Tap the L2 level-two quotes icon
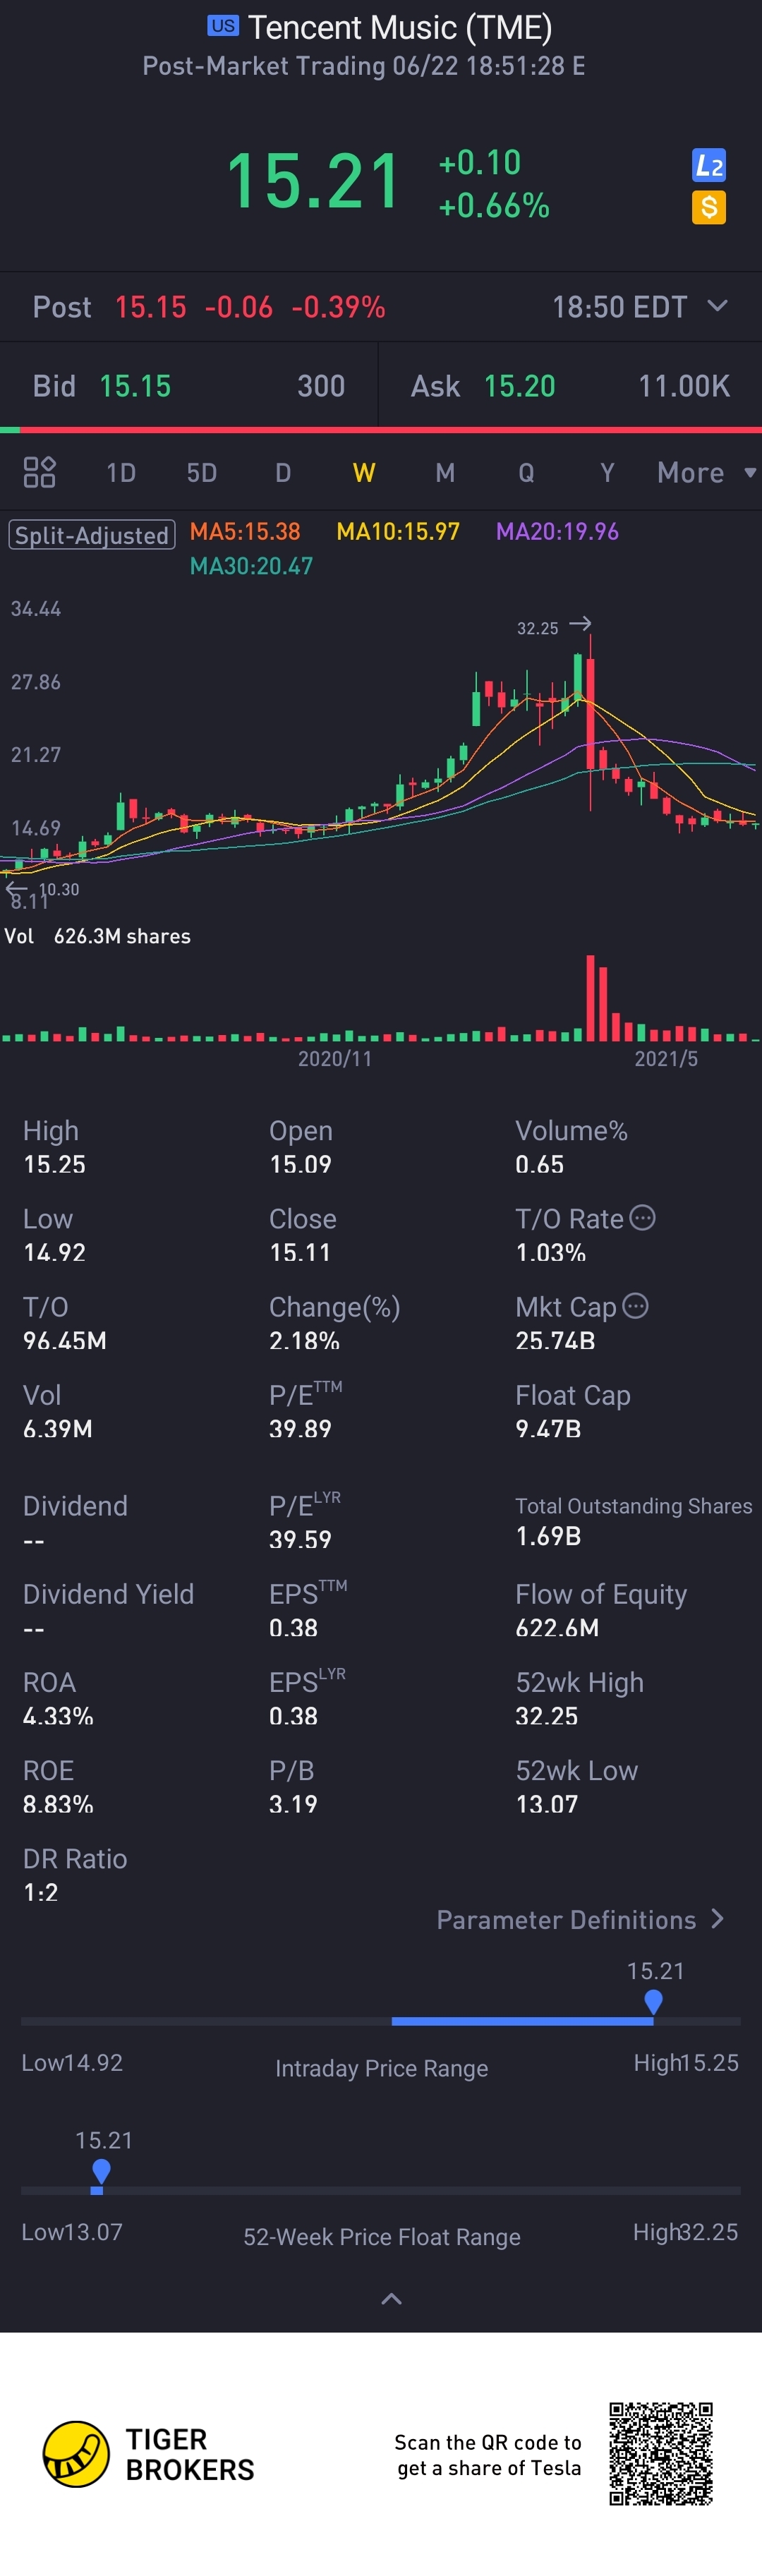The height and width of the screenshot is (2576, 762). tap(708, 165)
